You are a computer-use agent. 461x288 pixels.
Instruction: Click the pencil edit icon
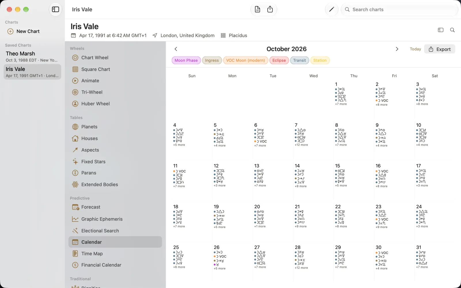pos(332,10)
